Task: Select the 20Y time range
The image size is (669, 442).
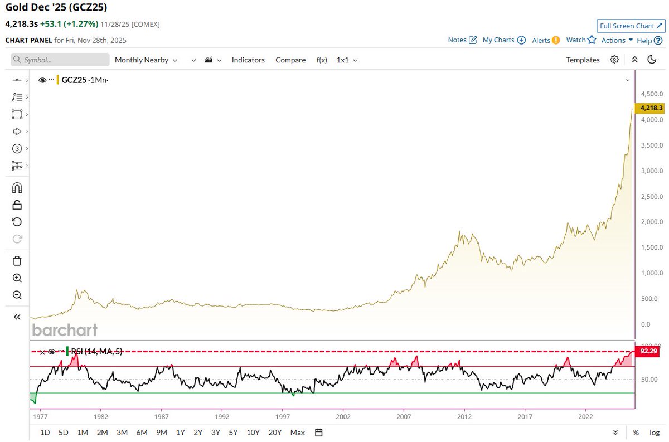Action: pyautogui.click(x=275, y=433)
